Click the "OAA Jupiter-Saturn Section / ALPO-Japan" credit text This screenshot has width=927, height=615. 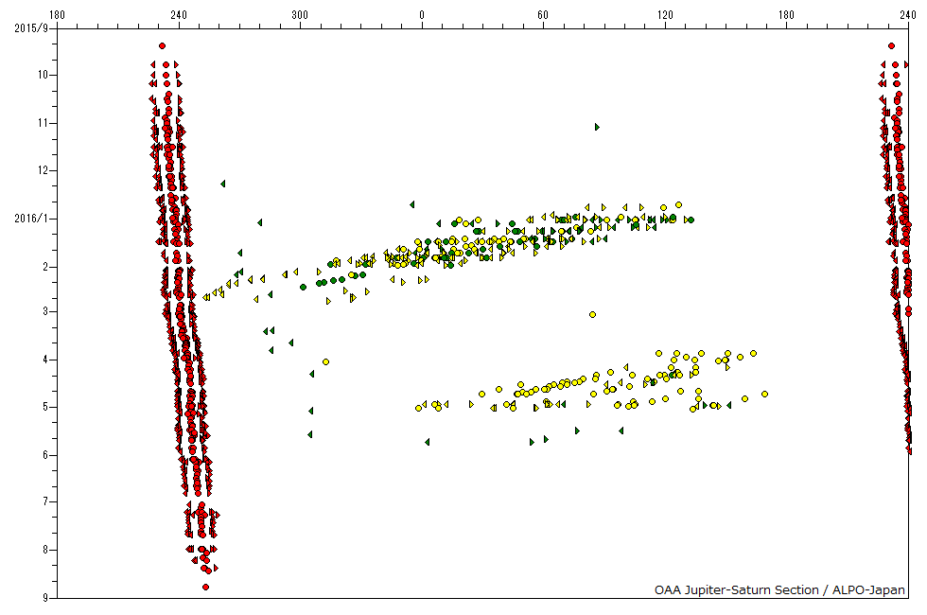pos(779,589)
